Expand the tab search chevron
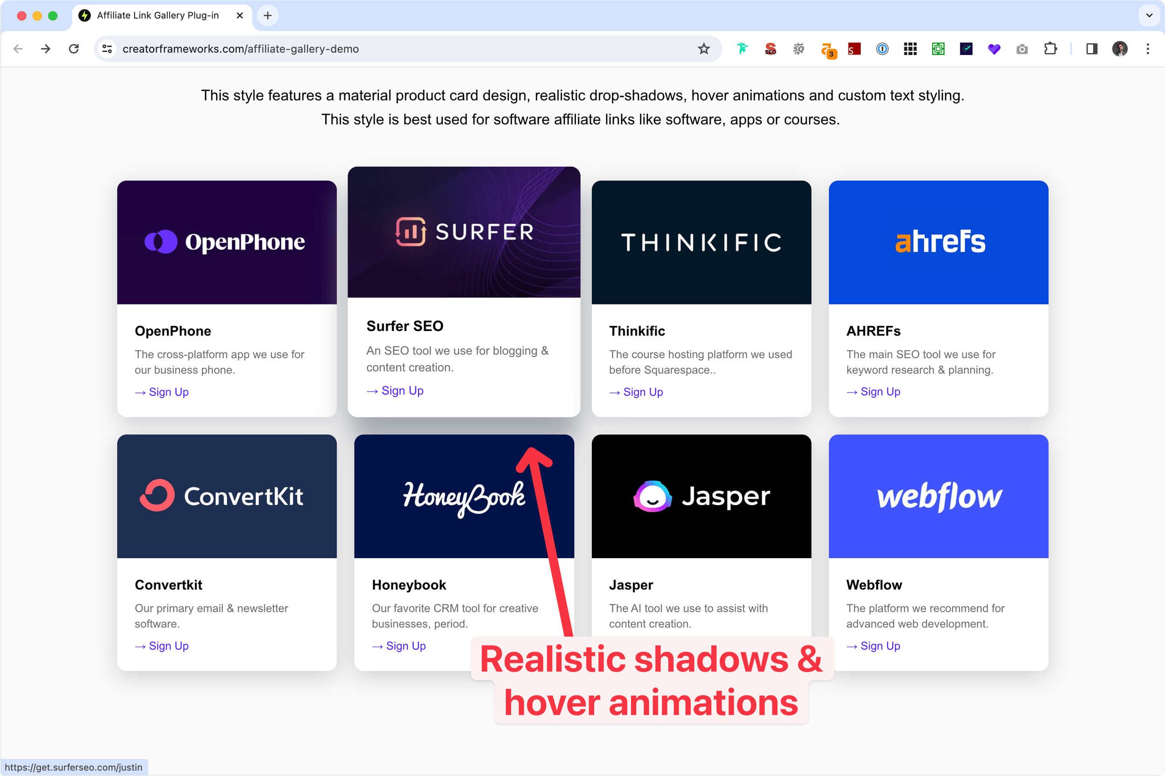Screen dimensions: 1165x776 click(x=1149, y=15)
